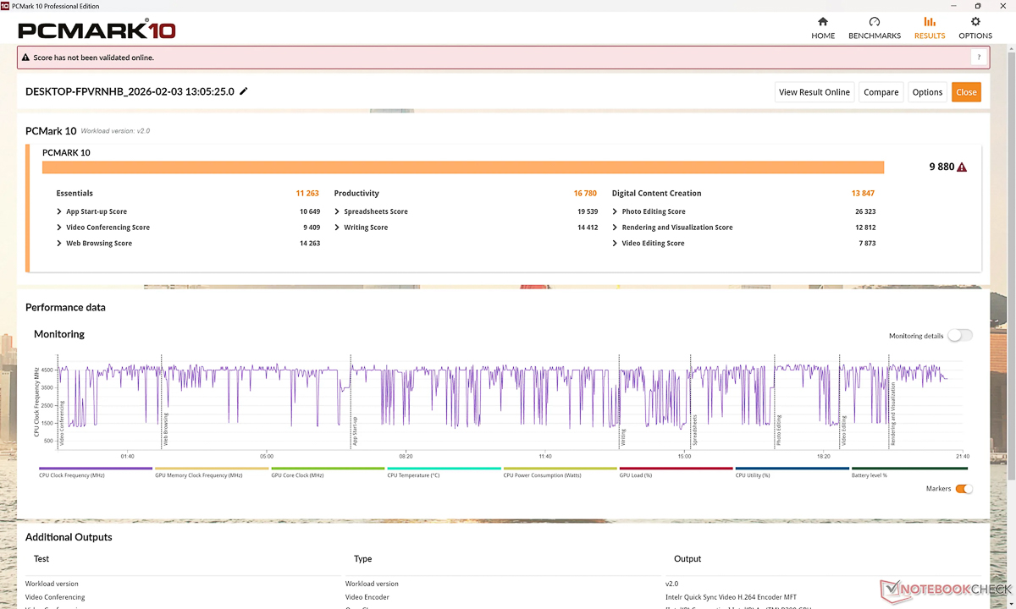Expand the Photo Editing Score row
This screenshot has width=1016, height=609.
click(615, 211)
